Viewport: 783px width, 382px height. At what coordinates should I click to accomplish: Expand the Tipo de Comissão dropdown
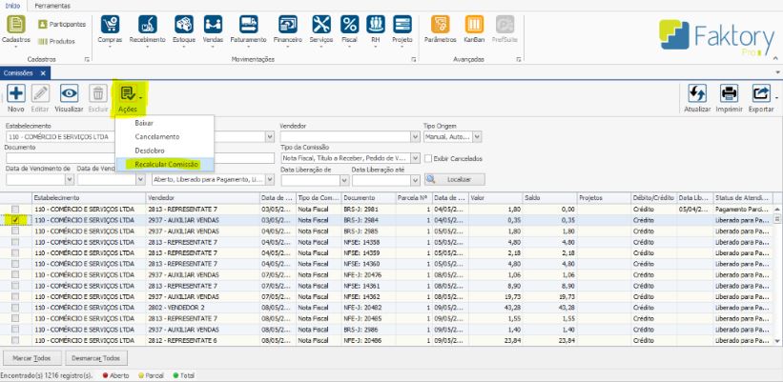coord(413,158)
